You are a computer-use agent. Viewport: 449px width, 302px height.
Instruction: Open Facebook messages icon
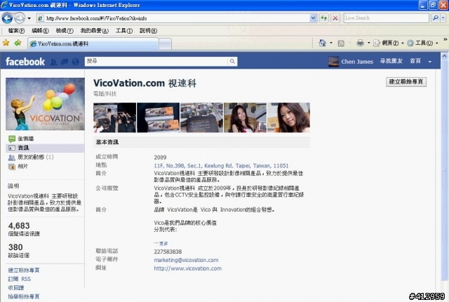point(65,62)
